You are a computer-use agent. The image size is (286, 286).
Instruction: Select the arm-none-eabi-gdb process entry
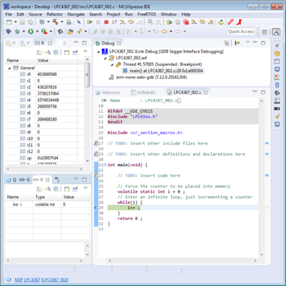(x=148, y=77)
